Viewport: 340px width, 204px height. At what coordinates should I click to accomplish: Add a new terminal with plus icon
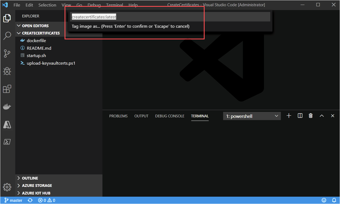289,116
